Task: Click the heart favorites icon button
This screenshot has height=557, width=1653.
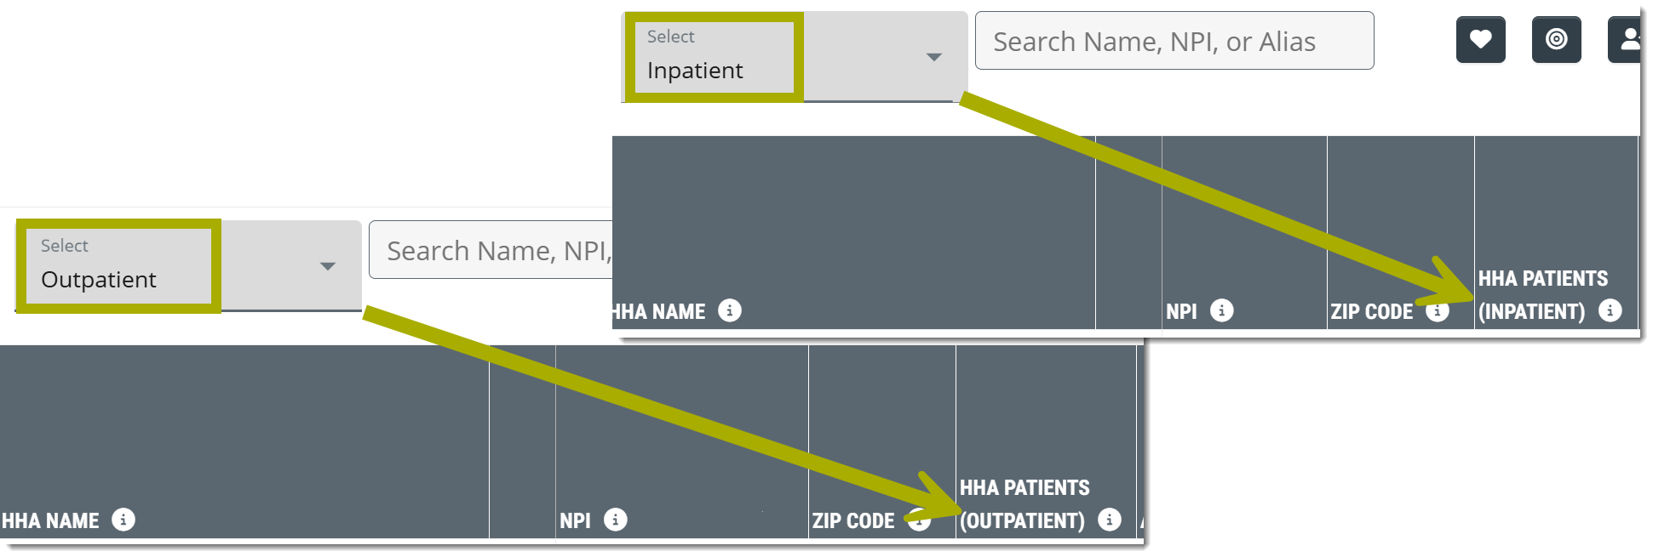Action: click(x=1480, y=39)
